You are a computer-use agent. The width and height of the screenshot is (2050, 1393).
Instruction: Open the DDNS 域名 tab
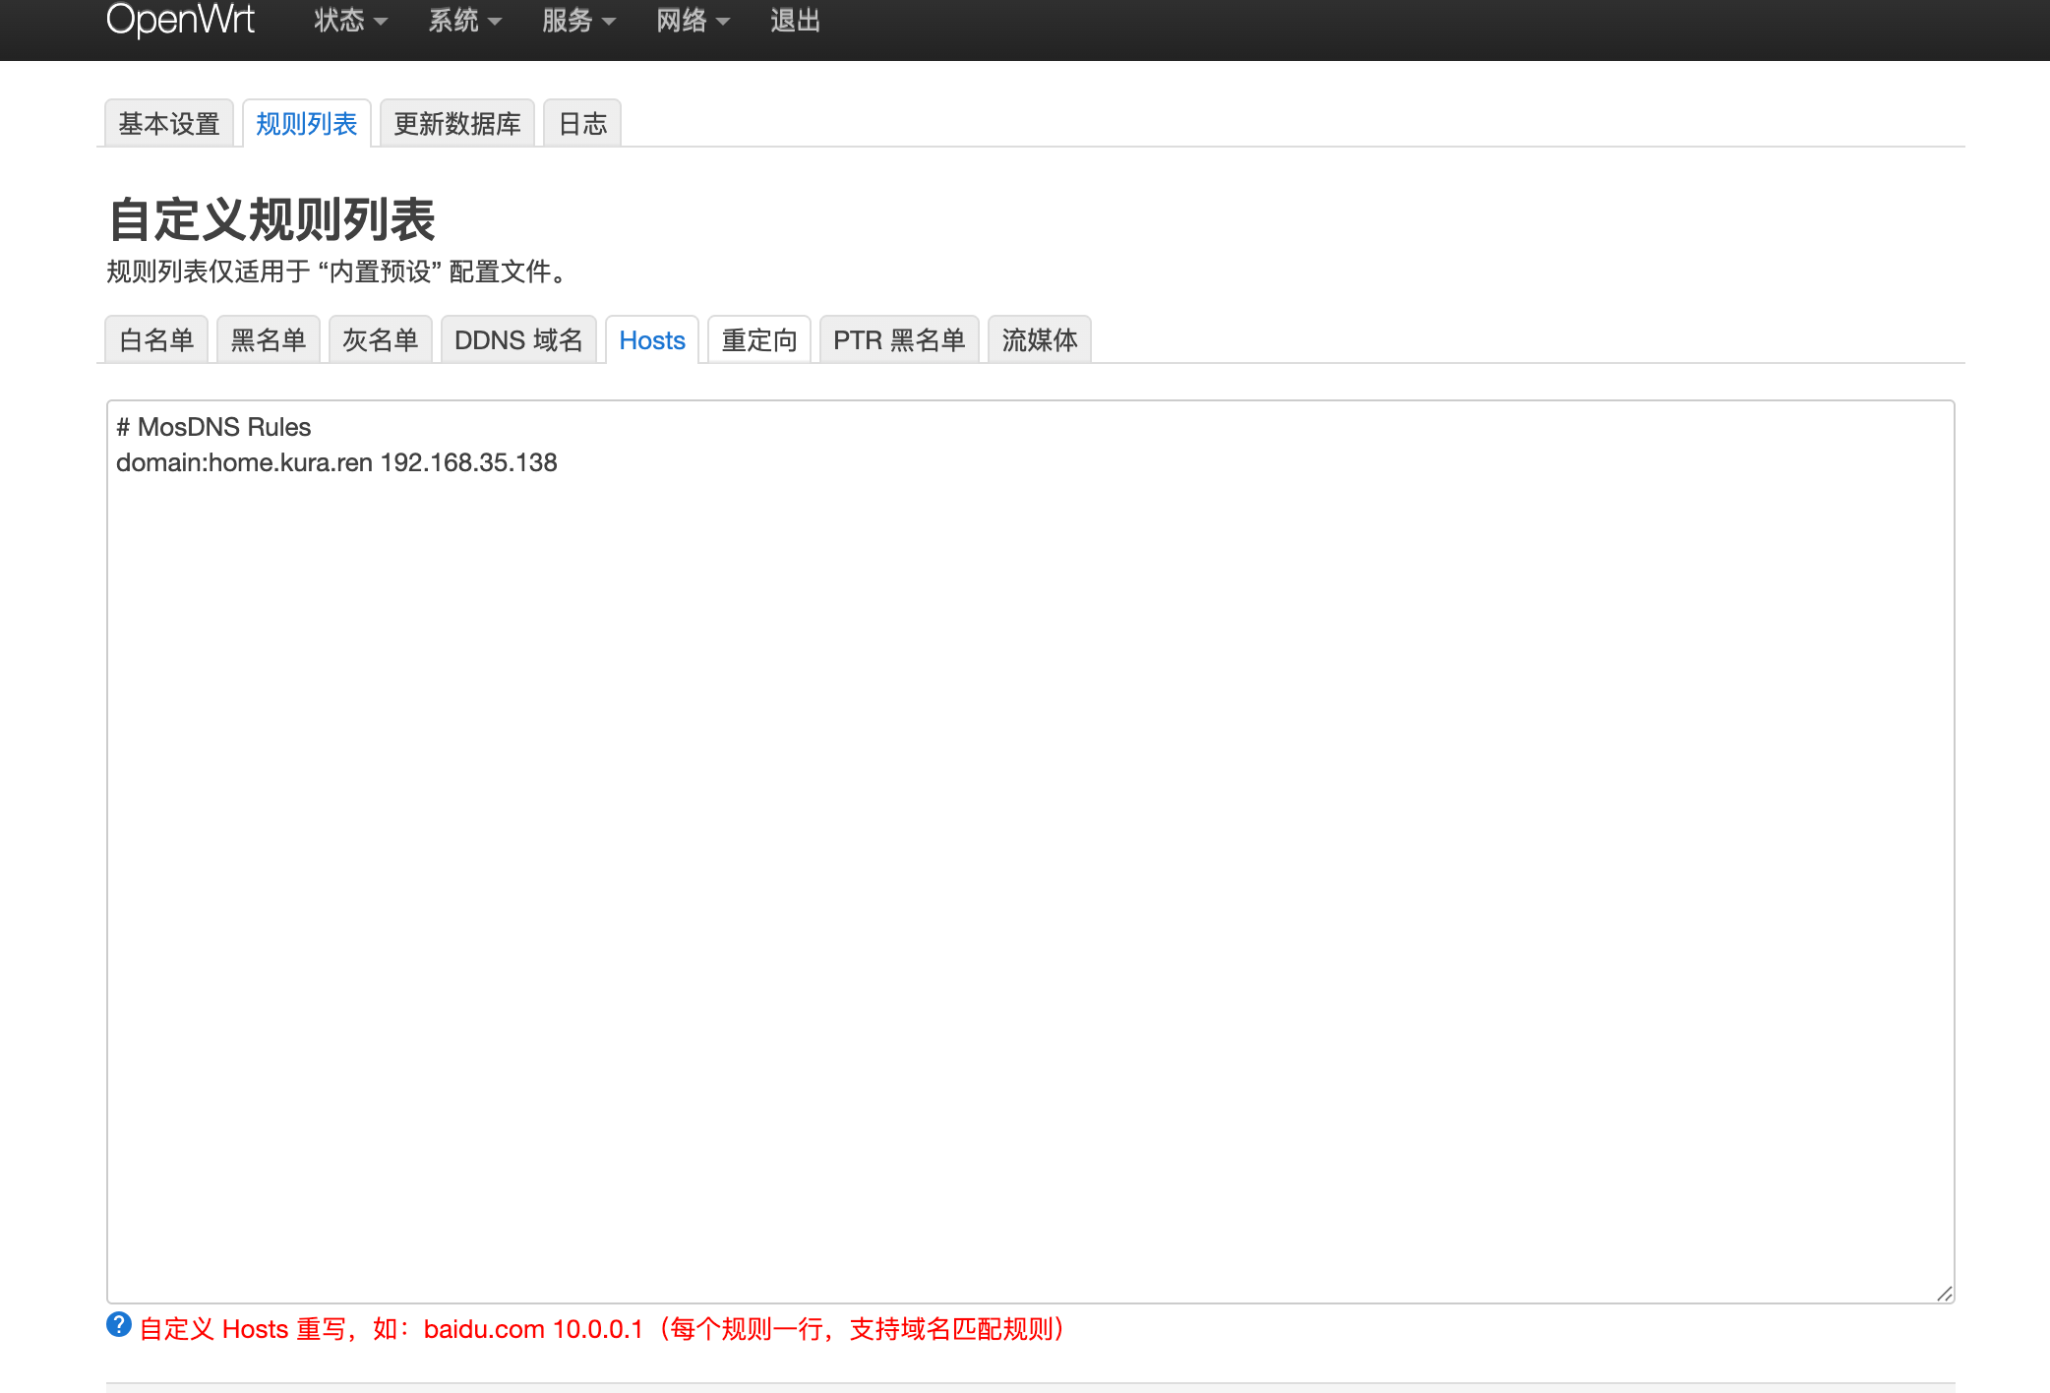[x=518, y=339]
